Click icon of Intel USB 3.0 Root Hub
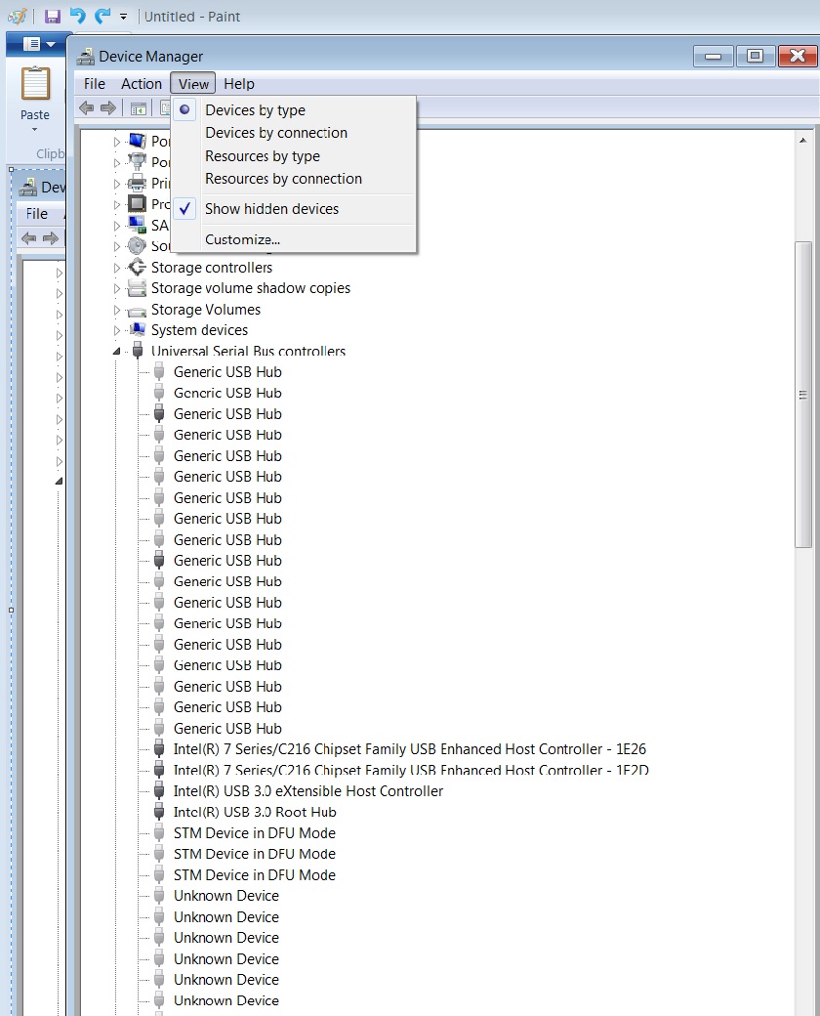Viewport: 820px width, 1016px height. coord(159,811)
